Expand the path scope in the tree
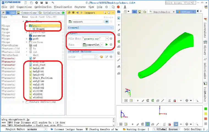This screenshot has width=209, height=132. coord(27,39)
